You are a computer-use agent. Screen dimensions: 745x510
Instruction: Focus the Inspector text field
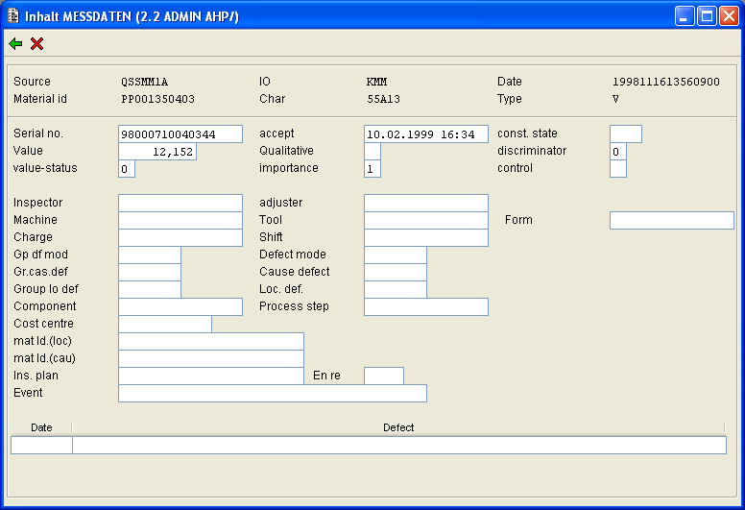click(180, 203)
